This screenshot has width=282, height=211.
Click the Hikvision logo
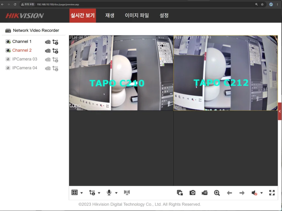click(25, 16)
